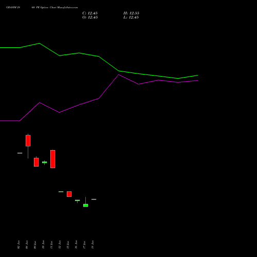The height and width of the screenshot is (257, 257).
Task: Select the green candle above 17 Jun
Action: coord(86,206)
